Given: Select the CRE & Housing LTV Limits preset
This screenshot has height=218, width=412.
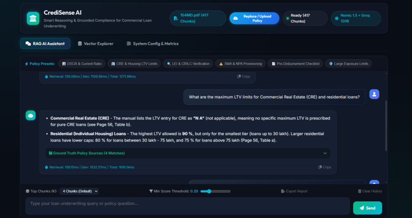Looking at the screenshot, I should point(134,64).
